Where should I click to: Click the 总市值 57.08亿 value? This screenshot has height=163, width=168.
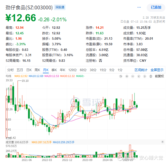tap(142, 50)
